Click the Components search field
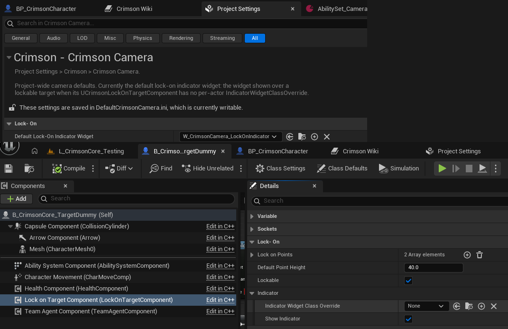Viewport: 508px width, 329px height. point(136,199)
